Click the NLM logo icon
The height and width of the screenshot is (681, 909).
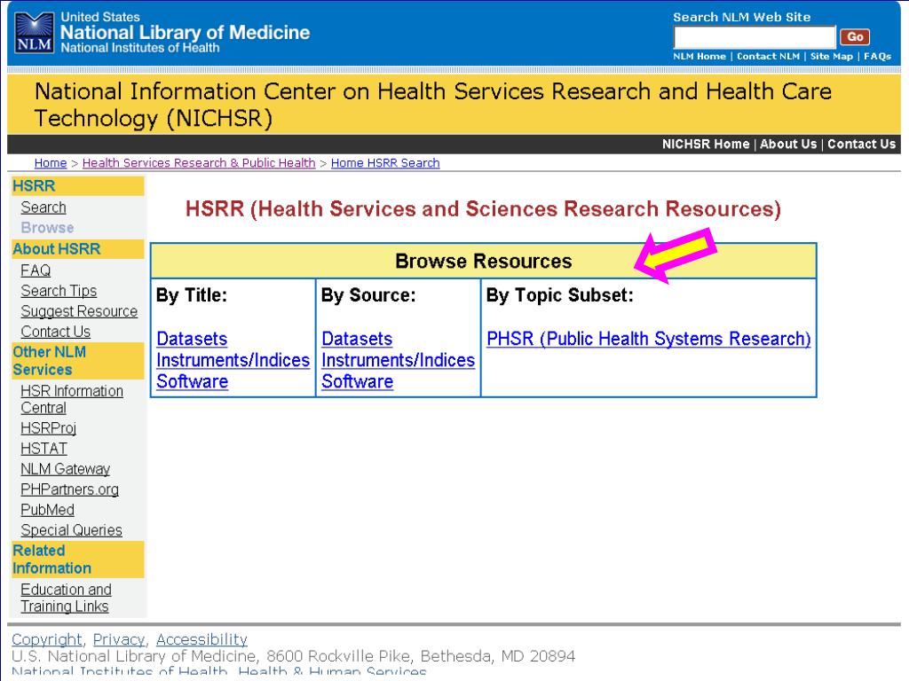click(35, 33)
